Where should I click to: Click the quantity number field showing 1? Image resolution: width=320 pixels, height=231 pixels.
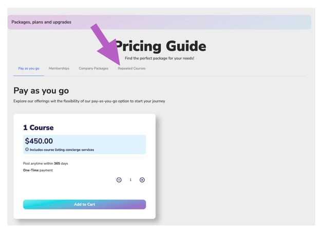coord(130,180)
